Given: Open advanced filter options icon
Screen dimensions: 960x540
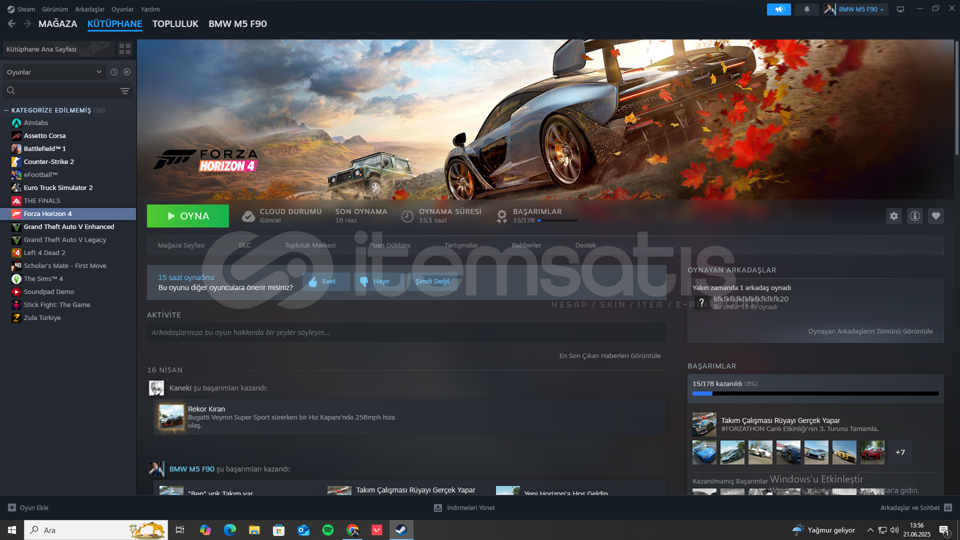Looking at the screenshot, I should (125, 90).
